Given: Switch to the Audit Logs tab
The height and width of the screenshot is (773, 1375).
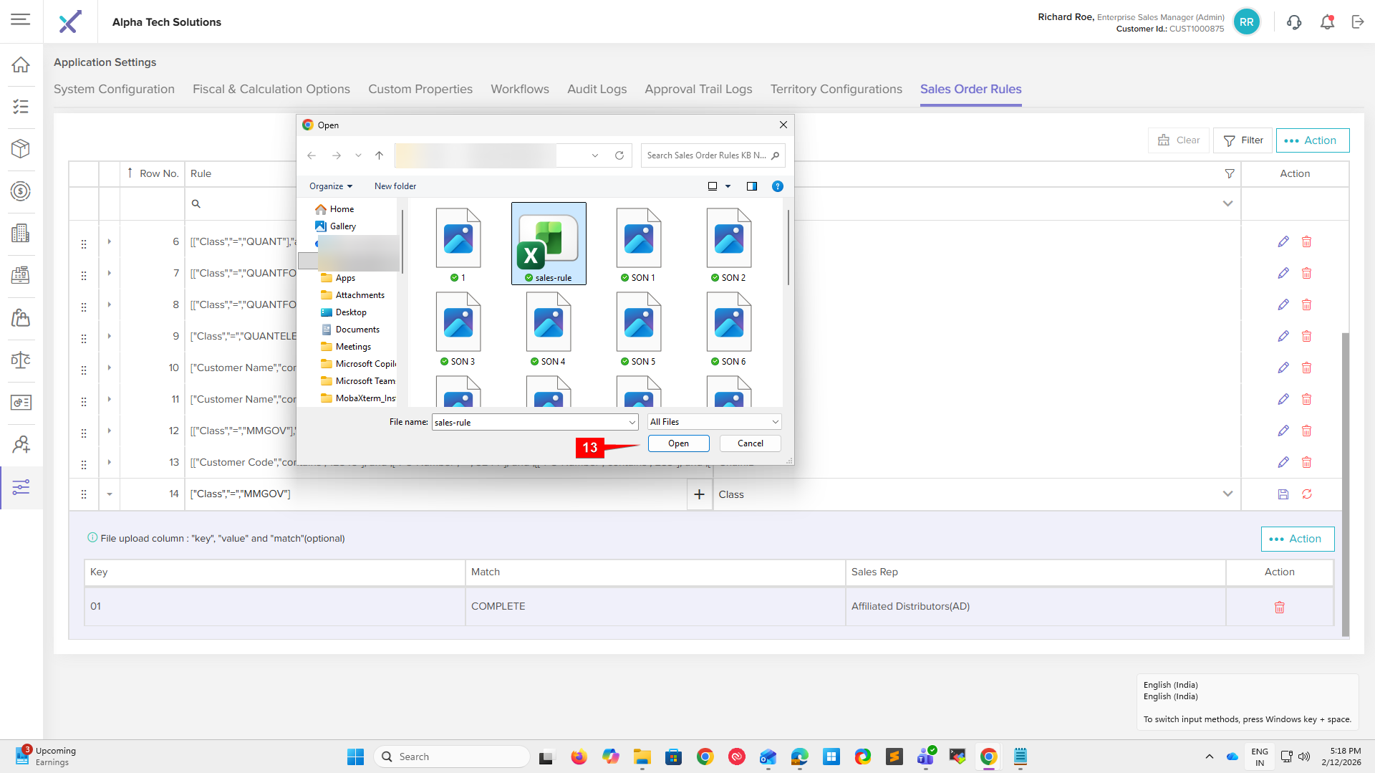Looking at the screenshot, I should [x=597, y=89].
